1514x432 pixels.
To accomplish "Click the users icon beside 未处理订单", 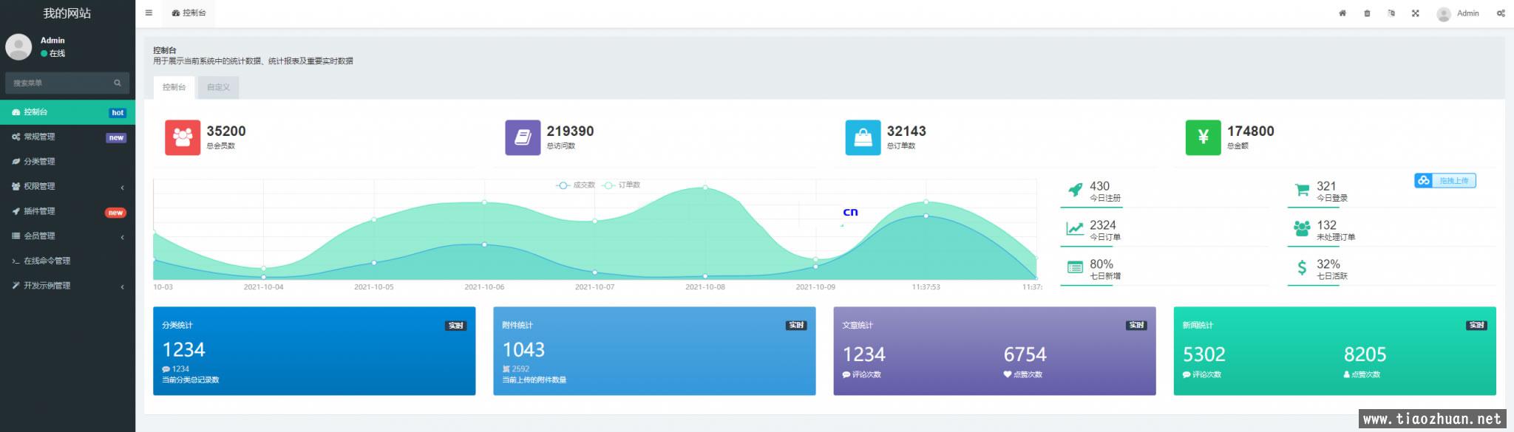I will pos(1302,229).
